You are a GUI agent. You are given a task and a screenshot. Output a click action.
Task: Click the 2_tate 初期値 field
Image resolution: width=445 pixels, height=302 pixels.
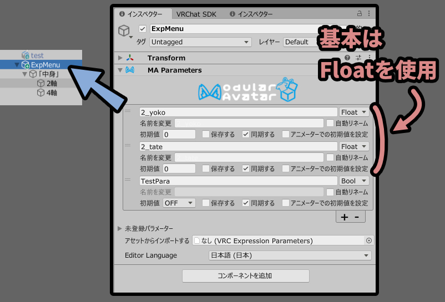pyautogui.click(x=179, y=168)
